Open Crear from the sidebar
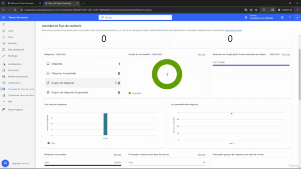 click(11, 37)
